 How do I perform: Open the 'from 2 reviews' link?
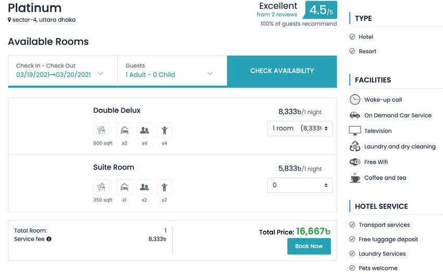(x=277, y=15)
